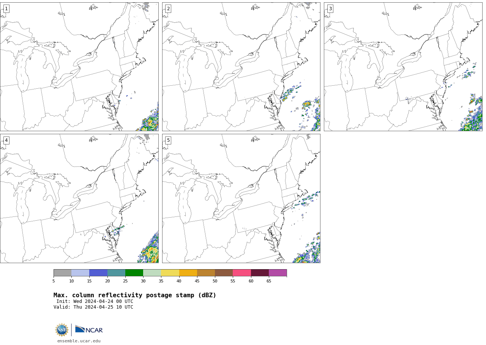The height and width of the screenshot is (345, 486).
Task: Open ensemble member 4 map panel
Action: (x=79, y=198)
